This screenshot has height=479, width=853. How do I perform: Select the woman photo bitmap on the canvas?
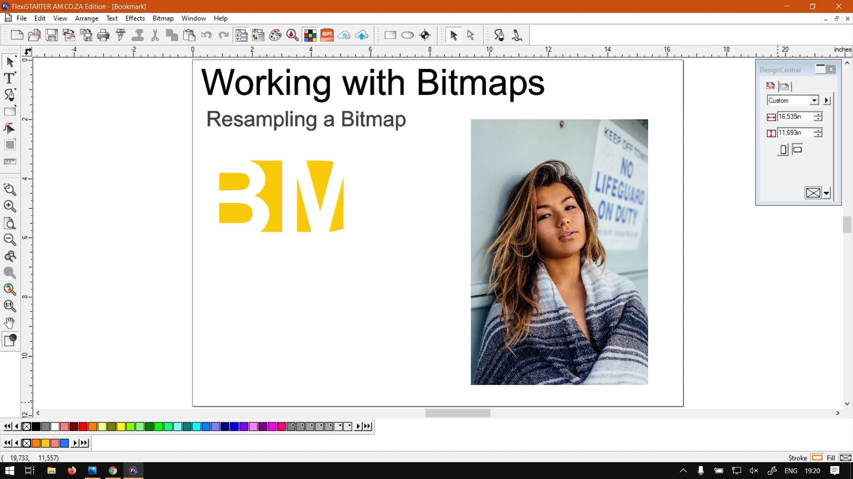559,252
